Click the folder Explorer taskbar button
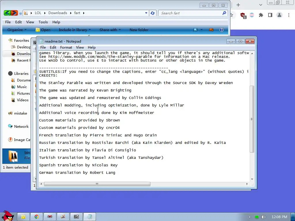The height and width of the screenshot is (221, 295). pos(23,217)
